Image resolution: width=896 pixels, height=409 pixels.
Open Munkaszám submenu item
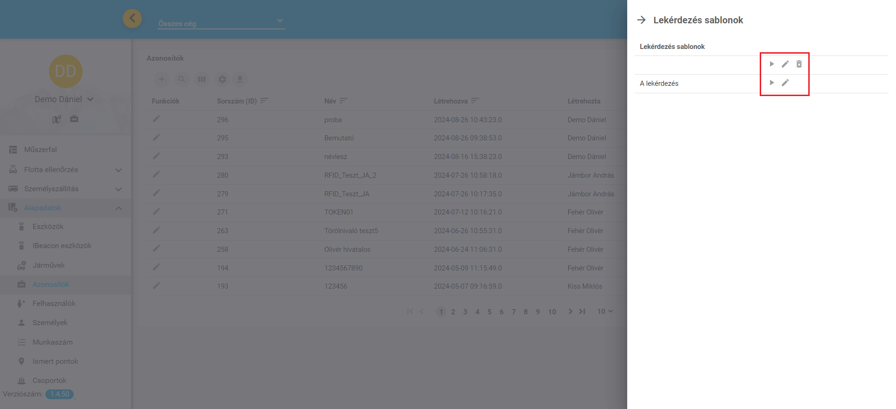[x=65, y=342]
